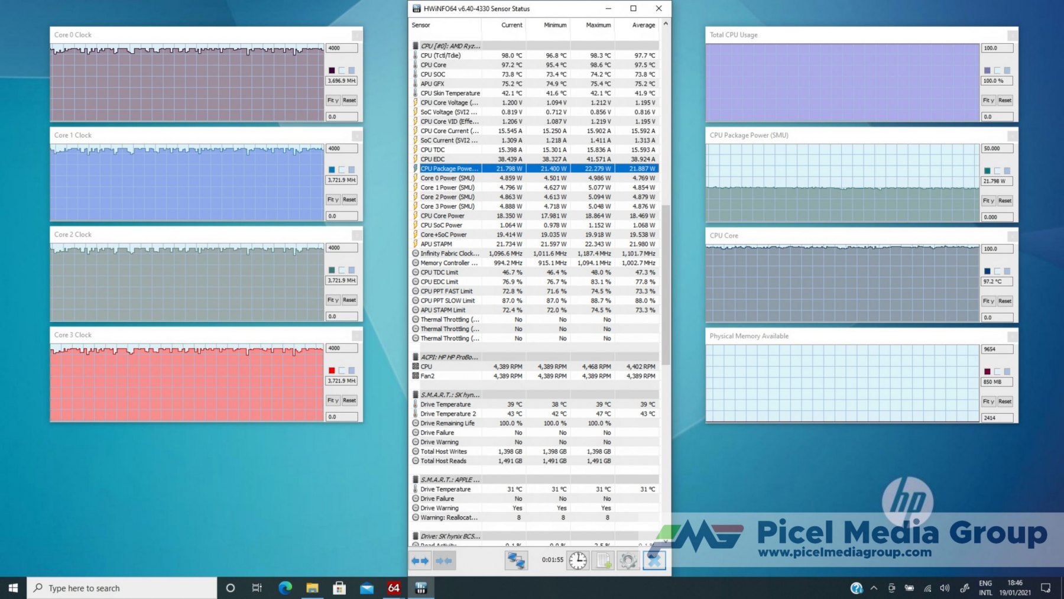The image size is (1064, 599).
Task: Click the red swatch on Core 3 Clock
Action: click(x=332, y=371)
